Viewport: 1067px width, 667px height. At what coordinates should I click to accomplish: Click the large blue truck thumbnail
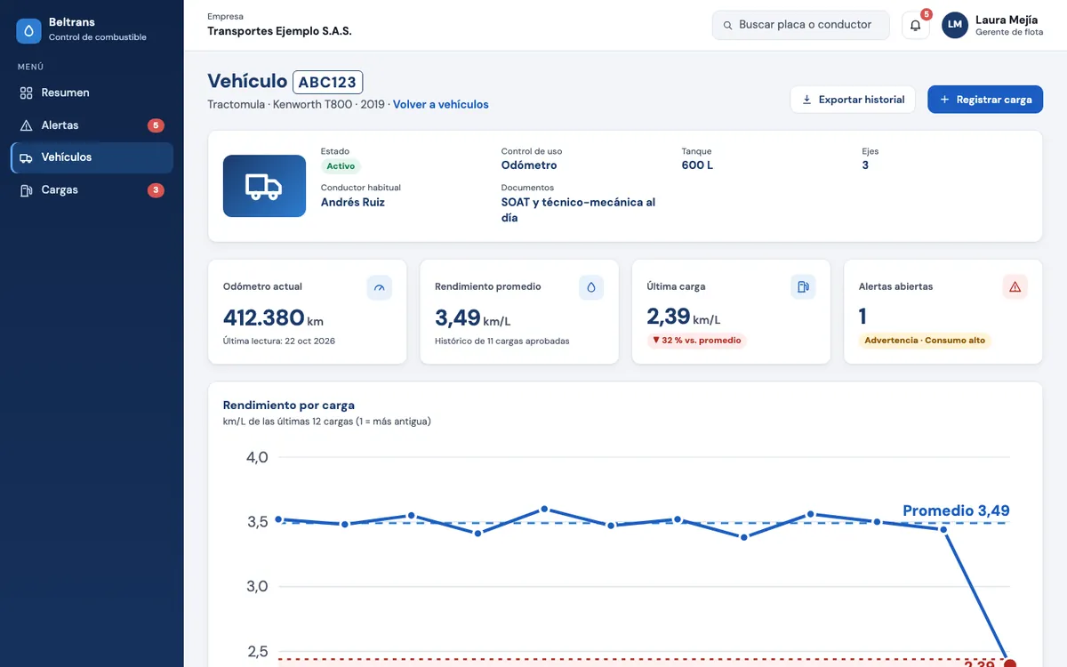coord(264,186)
